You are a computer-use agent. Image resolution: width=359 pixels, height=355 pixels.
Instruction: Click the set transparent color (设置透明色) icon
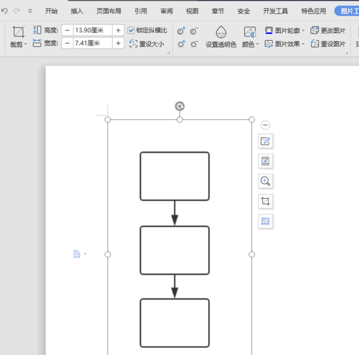click(221, 32)
